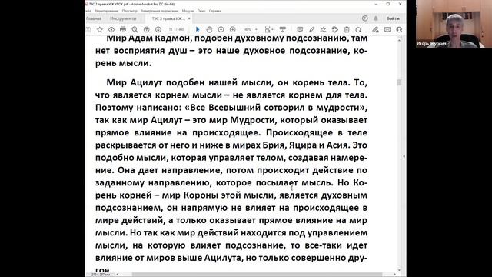The height and width of the screenshot is (277, 492).
Task: Select the ТЭС 3 правка document tab
Action: [x=168, y=18]
